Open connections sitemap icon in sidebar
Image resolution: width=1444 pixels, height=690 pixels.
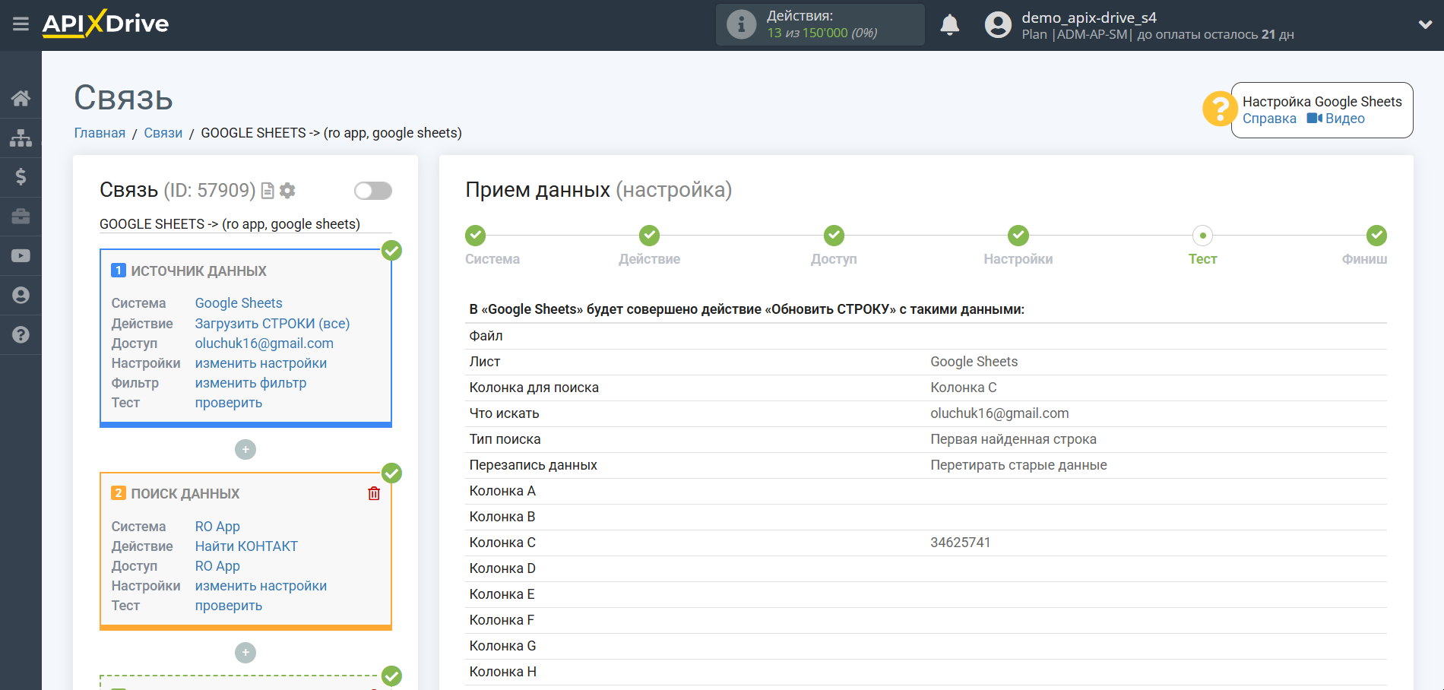pos(21,138)
